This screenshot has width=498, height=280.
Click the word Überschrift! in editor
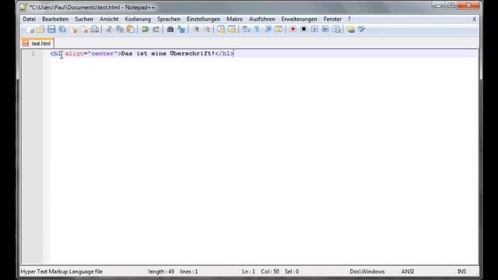coord(192,54)
